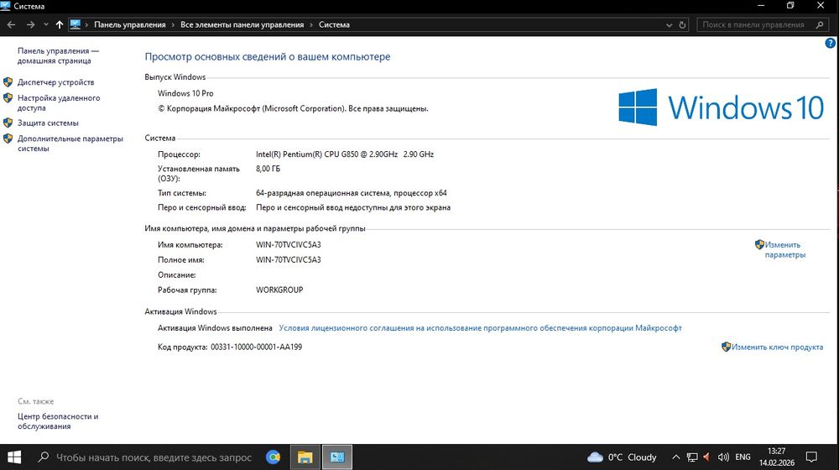Open 'Защита системы' link

[48, 123]
